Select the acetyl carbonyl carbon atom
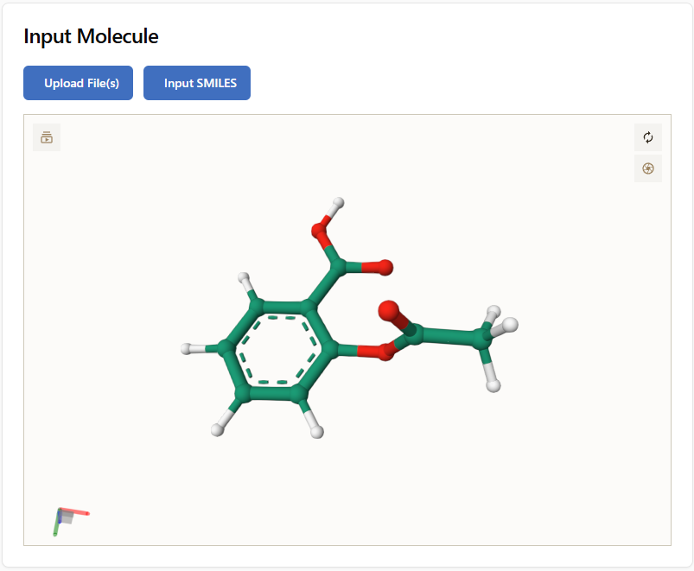This screenshot has height=571, width=694. (x=415, y=333)
